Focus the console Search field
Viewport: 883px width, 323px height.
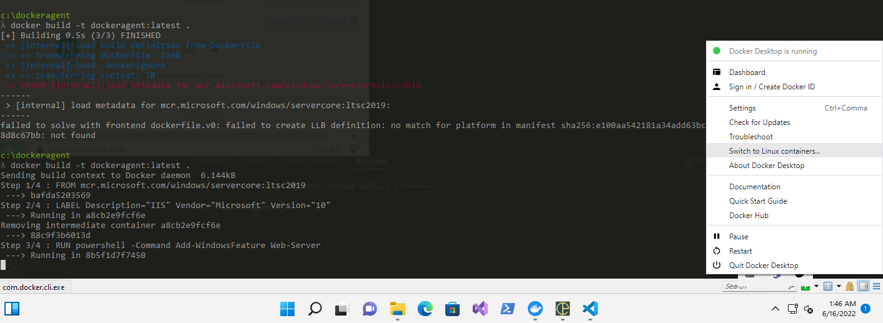pyautogui.click(x=759, y=287)
